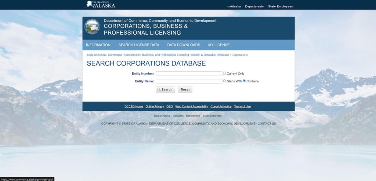Viewport: 376px width, 181px height.
Task: Enable the Current Only checkbox
Action: [224, 73]
